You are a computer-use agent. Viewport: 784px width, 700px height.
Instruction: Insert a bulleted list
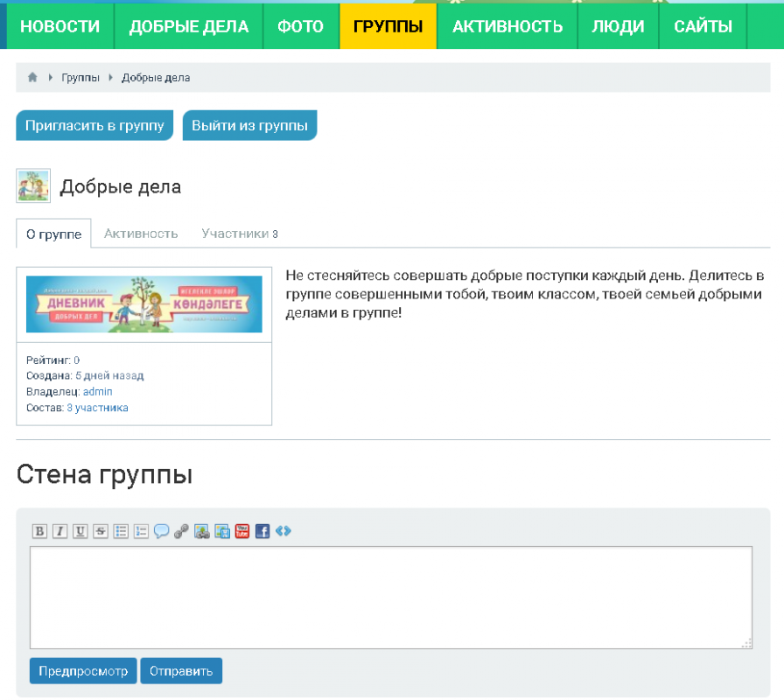[x=121, y=531]
